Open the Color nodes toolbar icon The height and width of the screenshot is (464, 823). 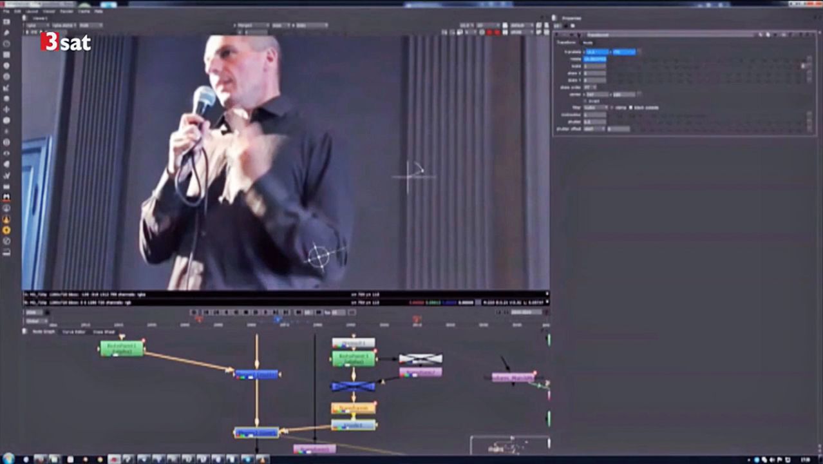6,65
